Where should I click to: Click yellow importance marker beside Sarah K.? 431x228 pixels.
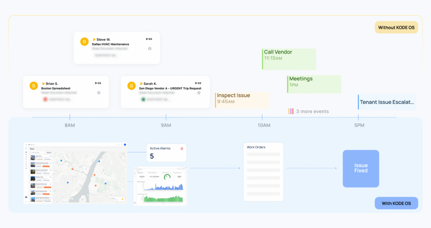coord(141,84)
